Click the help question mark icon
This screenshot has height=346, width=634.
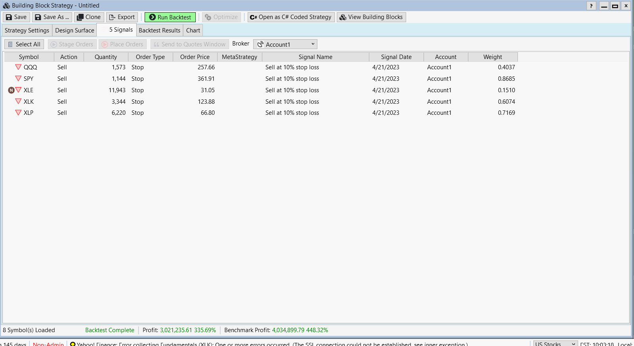tap(591, 6)
